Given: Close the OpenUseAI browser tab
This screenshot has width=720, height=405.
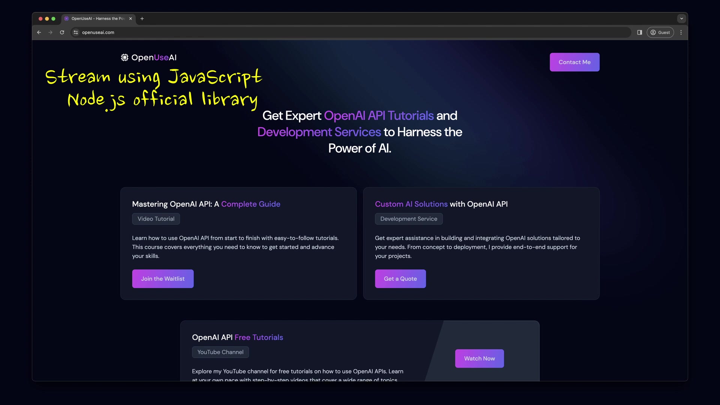Looking at the screenshot, I should pos(130,18).
